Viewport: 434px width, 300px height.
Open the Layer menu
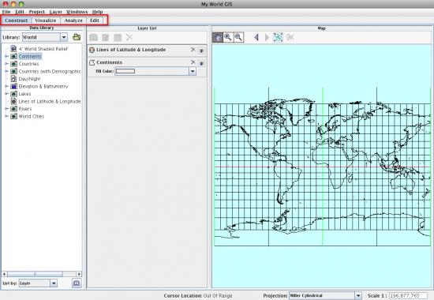(56, 12)
